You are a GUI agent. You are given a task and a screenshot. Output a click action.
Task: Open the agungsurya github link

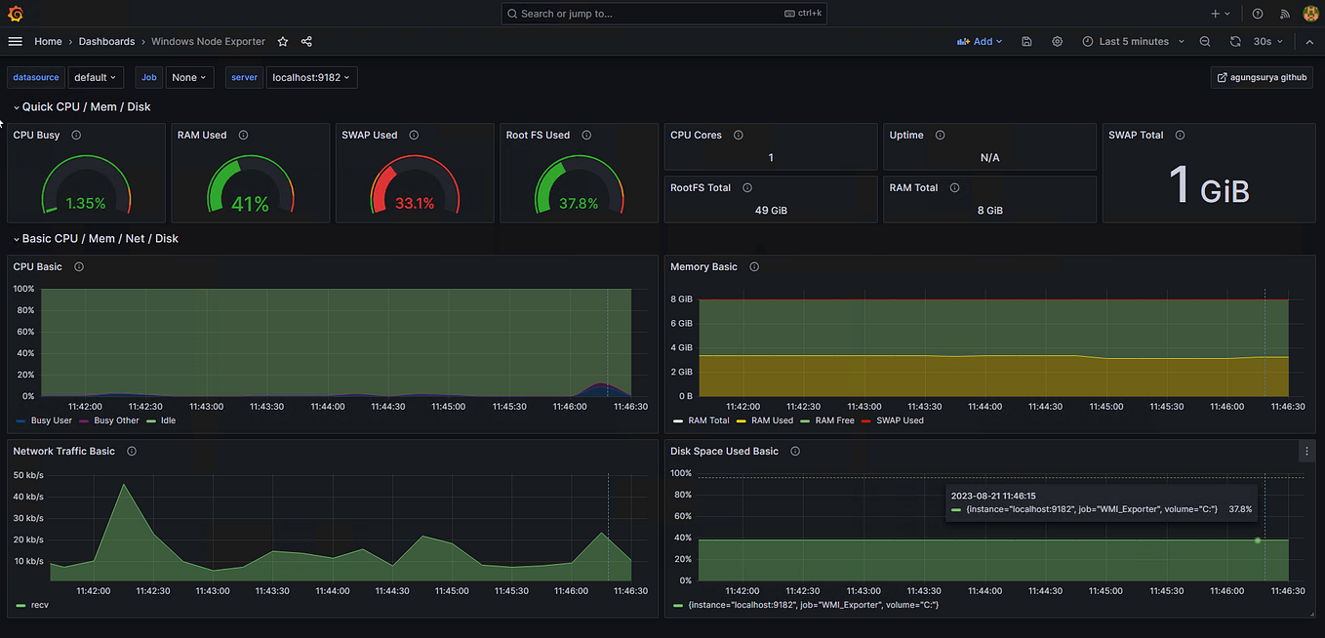coord(1262,77)
